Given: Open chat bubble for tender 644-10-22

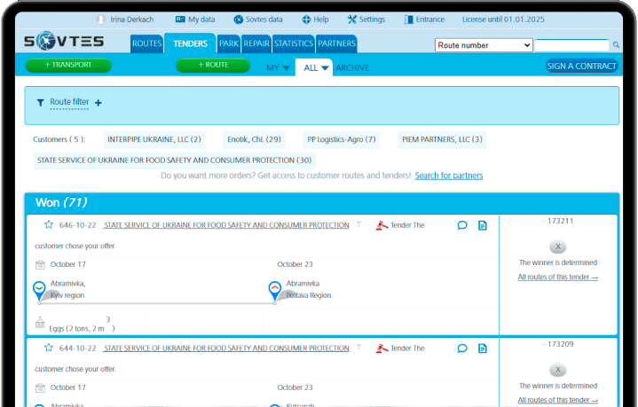Looking at the screenshot, I should pyautogui.click(x=462, y=348).
